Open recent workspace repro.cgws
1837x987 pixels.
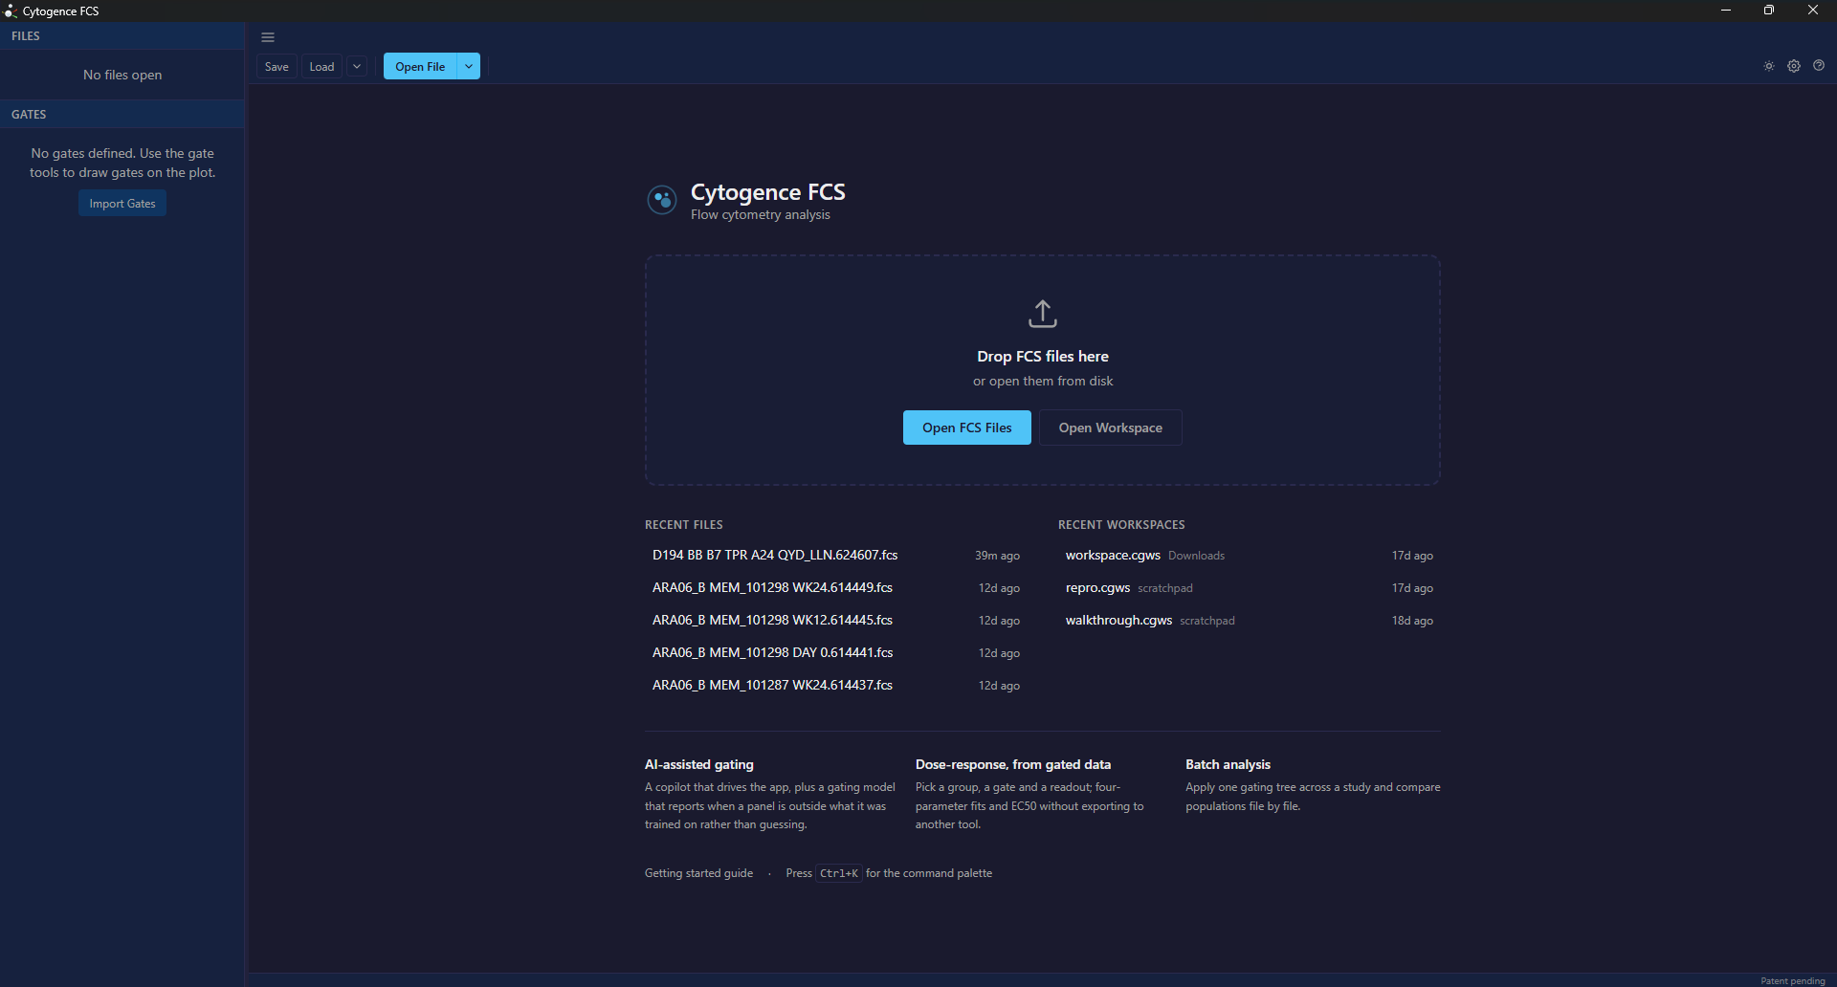tap(1250, 588)
